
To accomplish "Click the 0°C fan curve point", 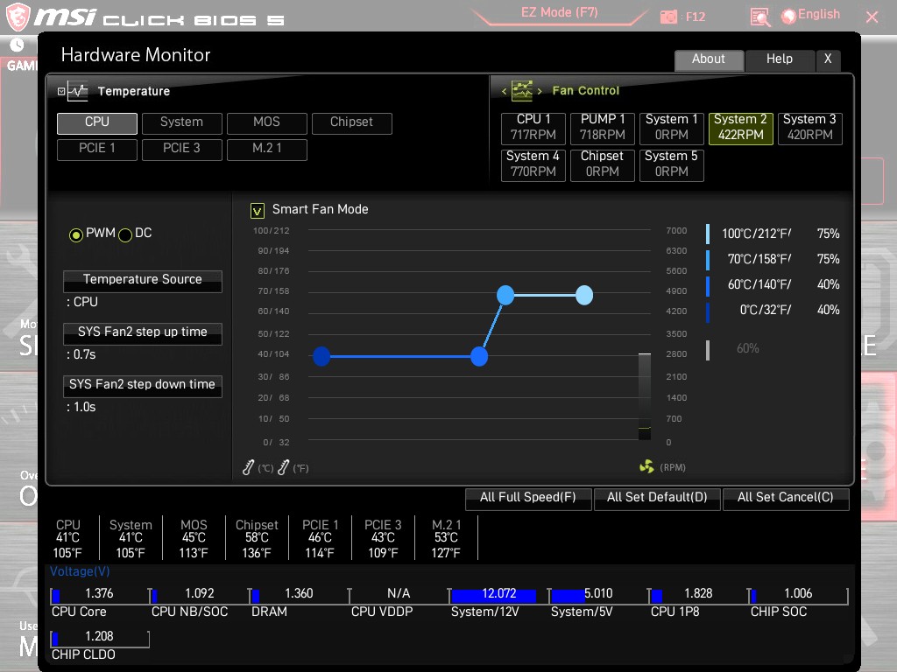I will [x=321, y=357].
